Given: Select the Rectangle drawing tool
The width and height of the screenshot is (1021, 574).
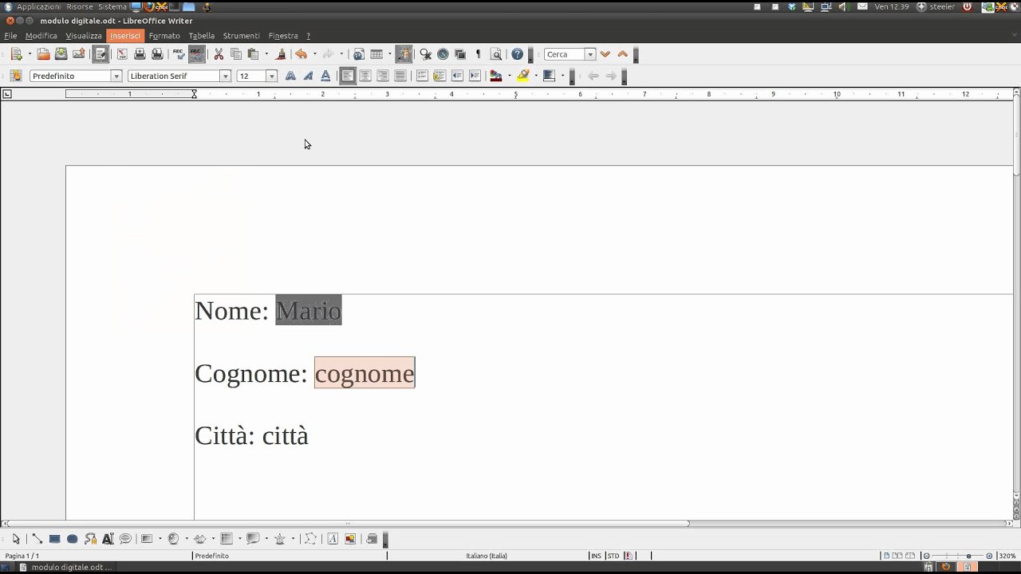Looking at the screenshot, I should [x=54, y=539].
